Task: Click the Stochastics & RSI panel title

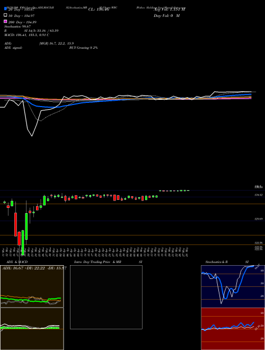Action: coord(227,262)
